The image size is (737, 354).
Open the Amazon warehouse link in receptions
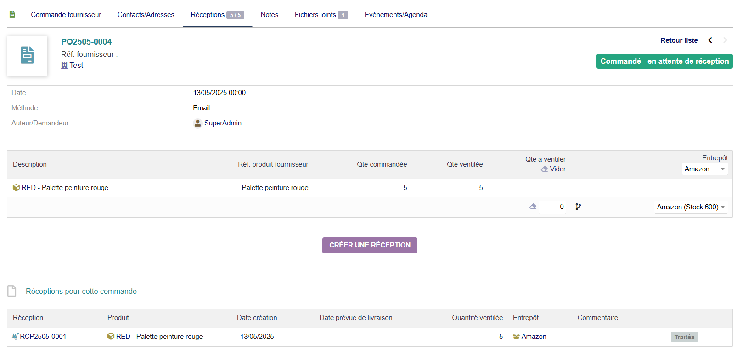coord(534,337)
